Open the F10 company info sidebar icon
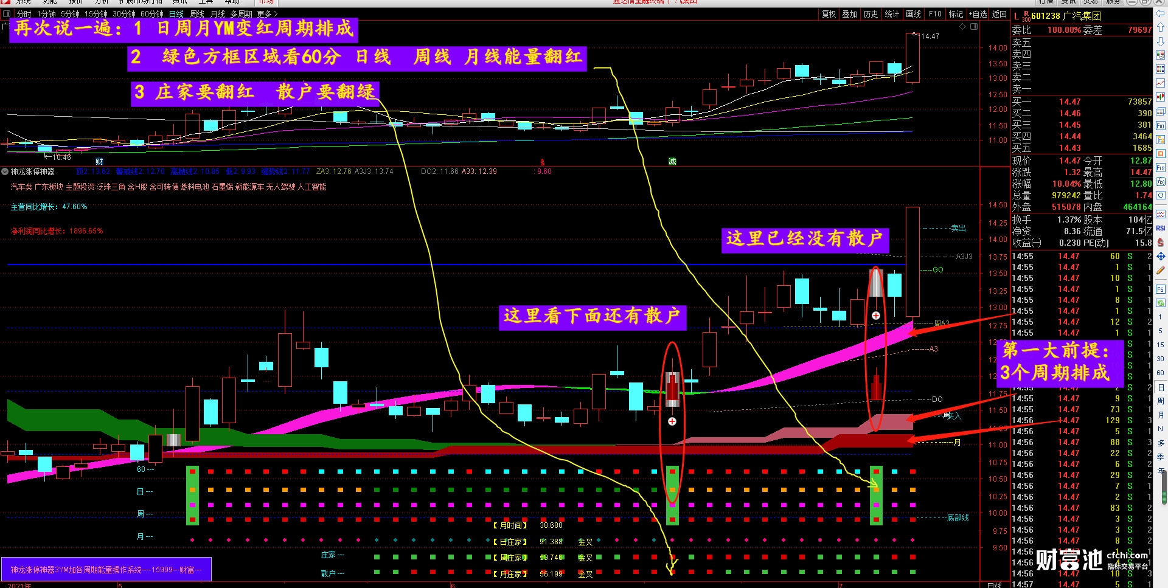 click(x=1161, y=125)
